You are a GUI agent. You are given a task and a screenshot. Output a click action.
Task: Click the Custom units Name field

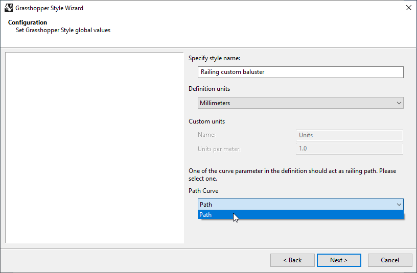[x=350, y=135]
